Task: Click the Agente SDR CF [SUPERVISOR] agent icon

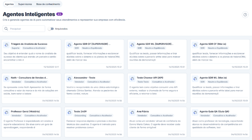Action: [x=69, y=45]
